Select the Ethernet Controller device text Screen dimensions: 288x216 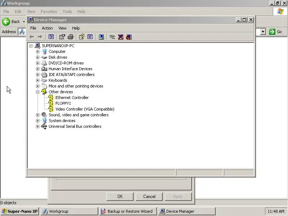click(72, 98)
